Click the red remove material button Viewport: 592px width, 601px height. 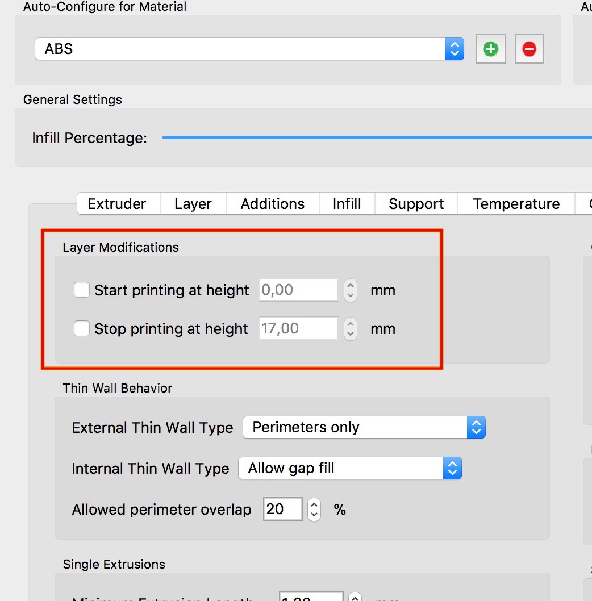coord(529,49)
